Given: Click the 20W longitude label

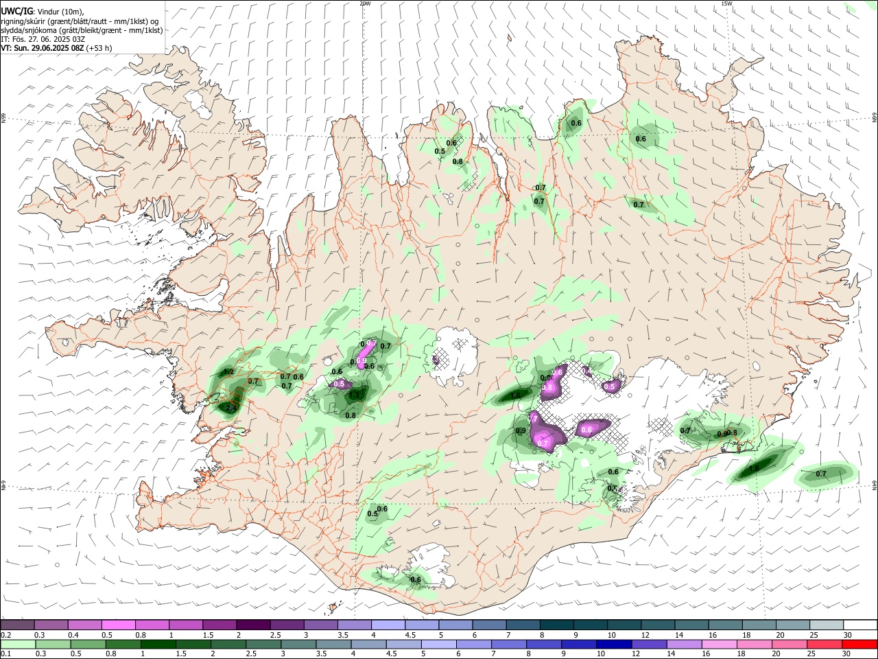Looking at the screenshot, I should [365, 3].
